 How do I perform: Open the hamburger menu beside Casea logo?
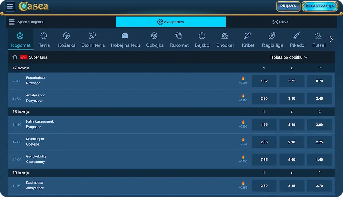[x=10, y=6]
